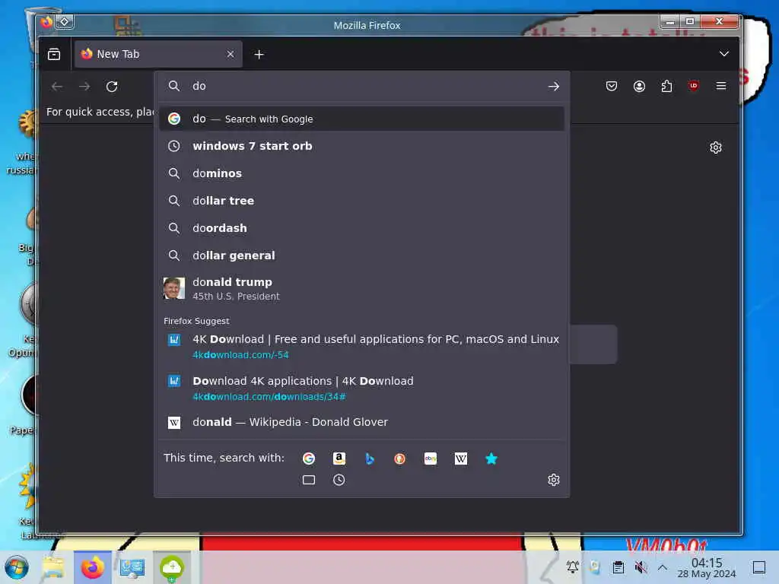Open the Windows Start orb
Image resolution: width=779 pixels, height=584 pixels.
point(17,567)
